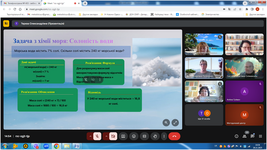Toggle the microphone mute button
The height and width of the screenshot is (150, 267).
pyautogui.click(x=97, y=136)
